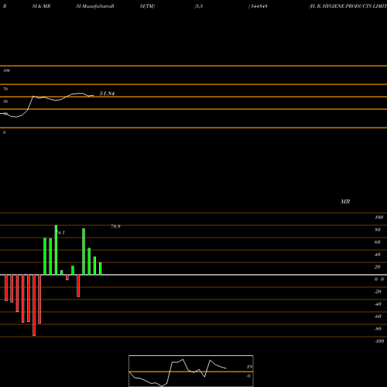
Task: Click the '40' label on MR axis
Action: click(x=378, y=255)
